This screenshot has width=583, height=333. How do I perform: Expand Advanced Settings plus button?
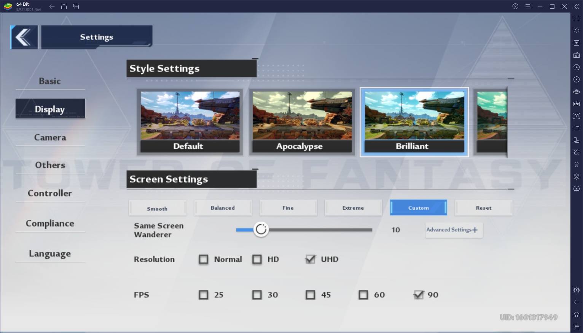[454, 230]
